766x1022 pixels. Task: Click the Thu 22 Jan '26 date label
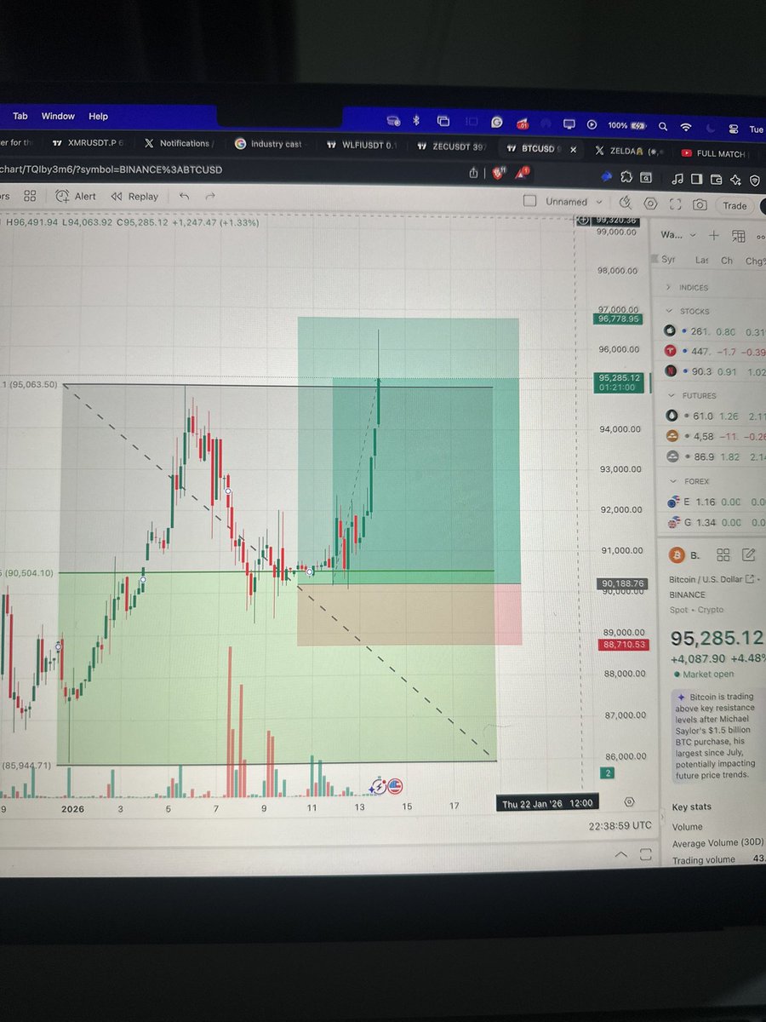coord(546,803)
